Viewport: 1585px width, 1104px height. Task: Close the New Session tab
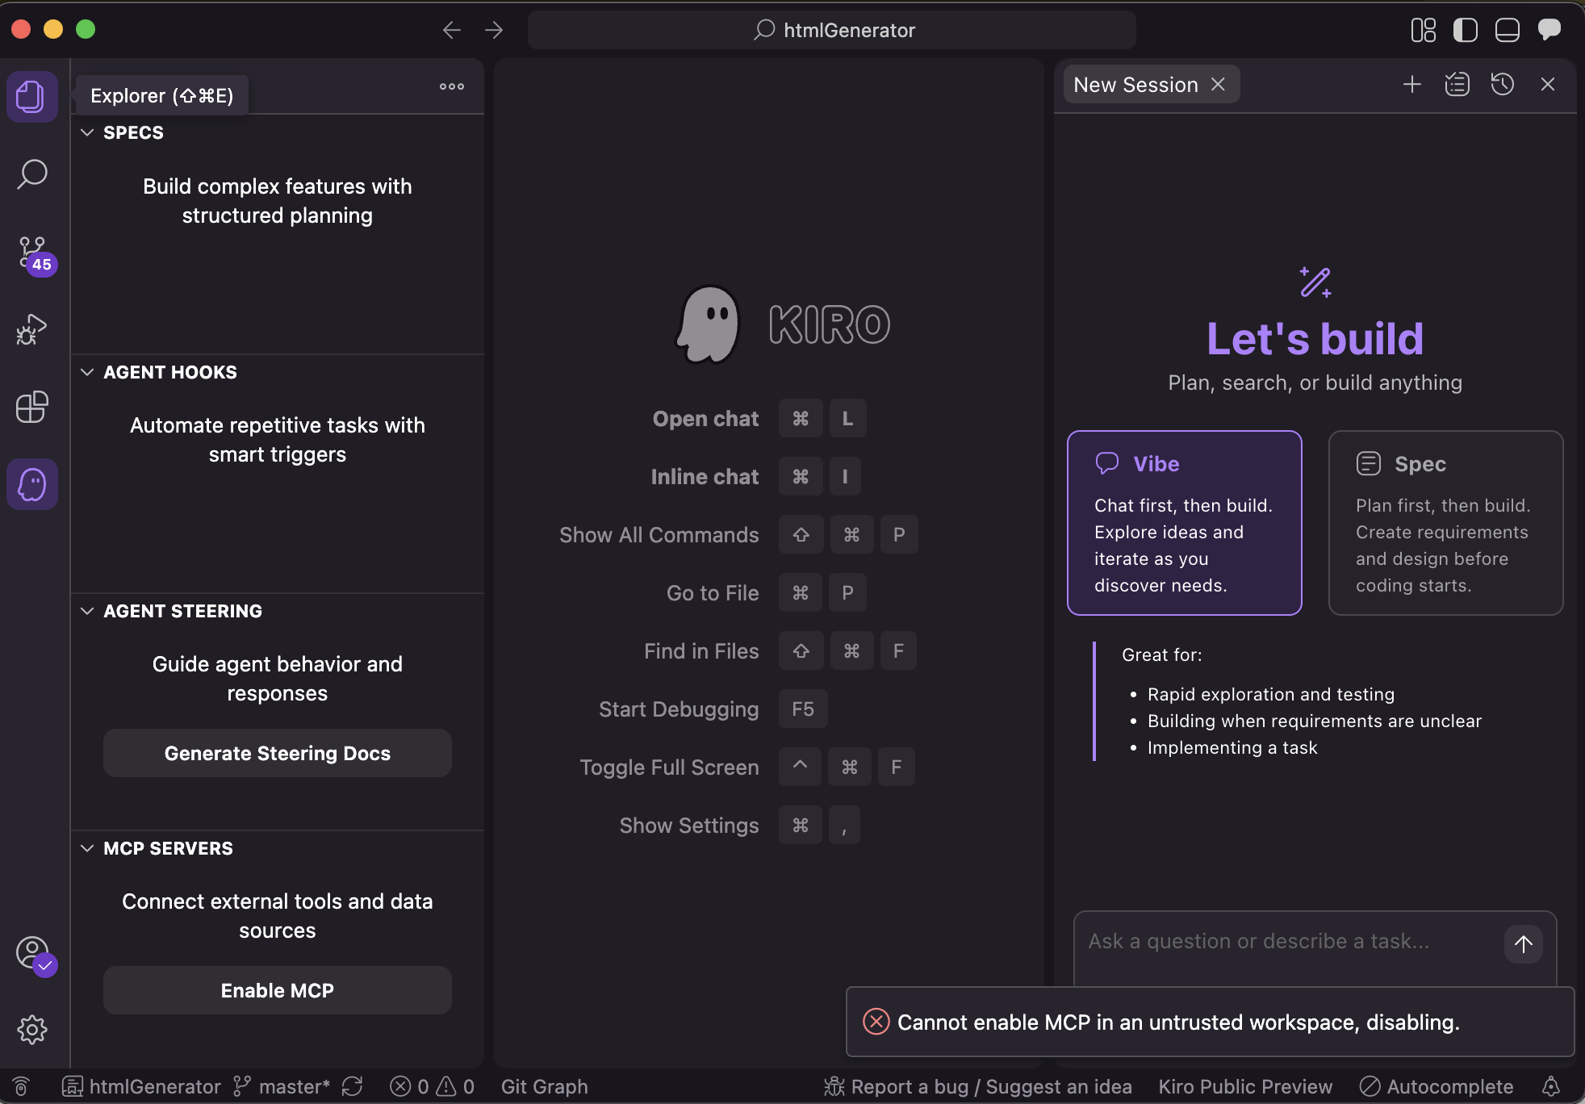1219,84
